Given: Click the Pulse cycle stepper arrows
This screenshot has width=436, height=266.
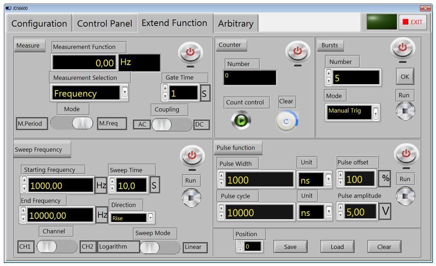Looking at the screenshot, I should (x=221, y=212).
